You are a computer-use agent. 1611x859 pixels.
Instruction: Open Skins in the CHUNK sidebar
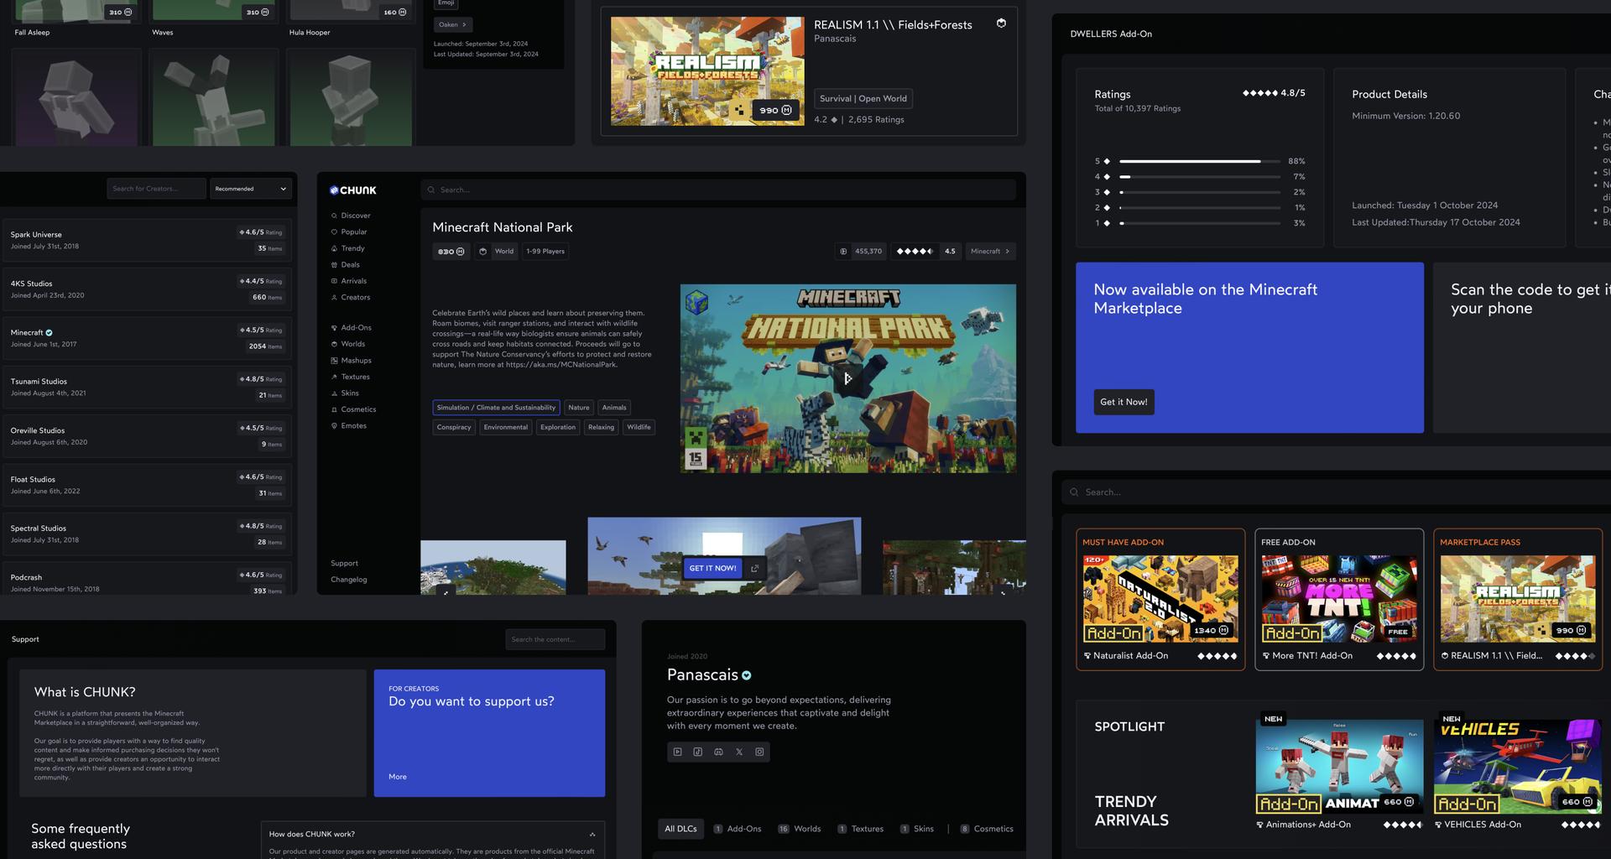345,393
